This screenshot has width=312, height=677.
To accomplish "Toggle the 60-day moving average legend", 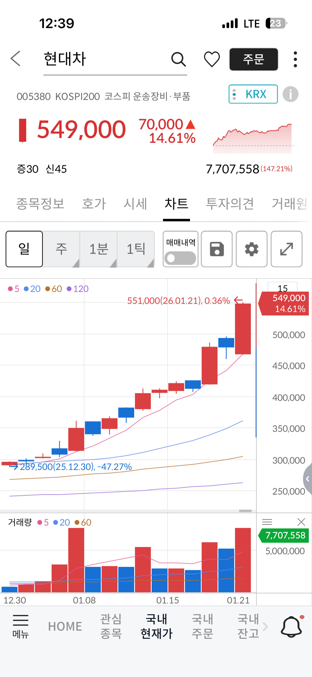I will coord(53,289).
